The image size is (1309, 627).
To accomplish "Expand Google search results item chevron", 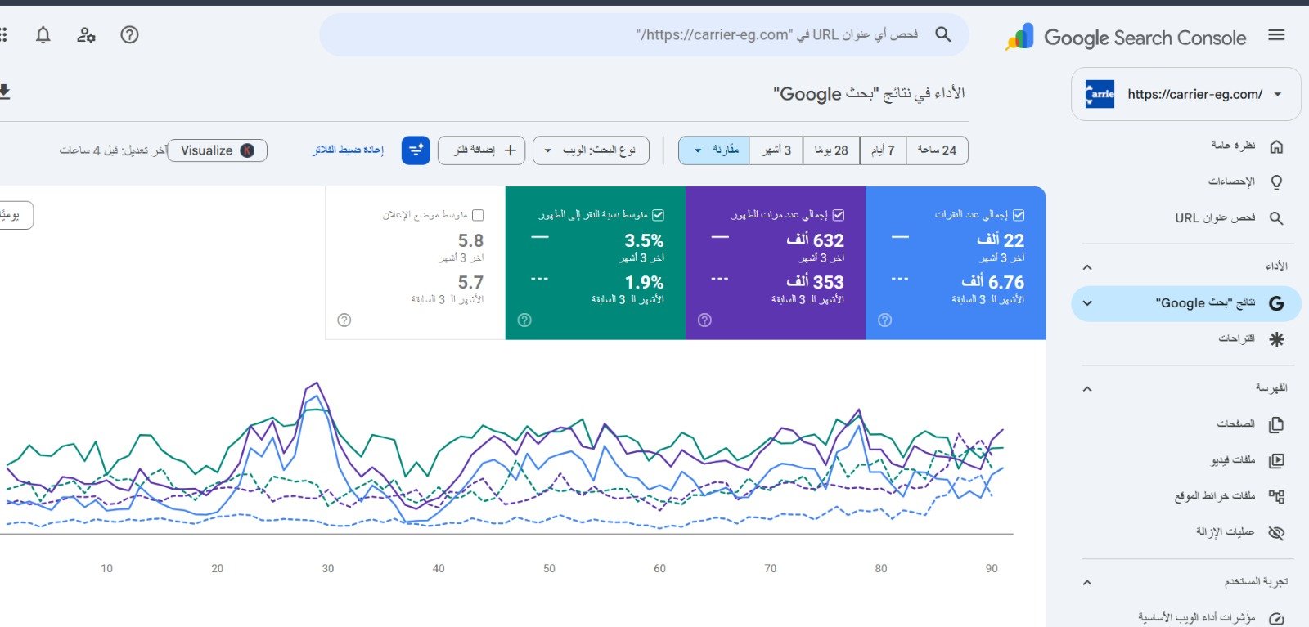I will 1087,303.
